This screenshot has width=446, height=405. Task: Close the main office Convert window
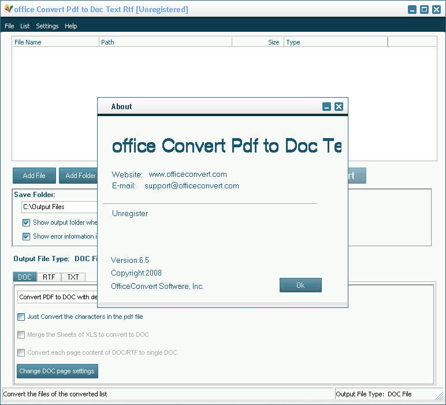436,9
